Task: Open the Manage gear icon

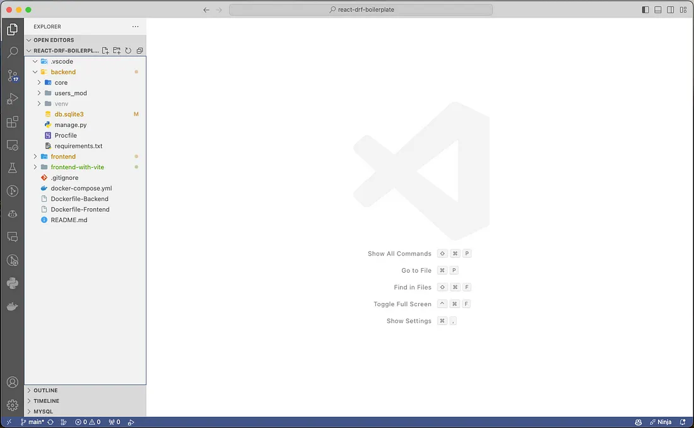Action: coord(13,405)
